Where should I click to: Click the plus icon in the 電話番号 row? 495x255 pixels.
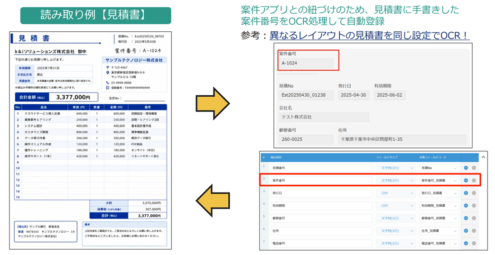pyautogui.click(x=466, y=243)
